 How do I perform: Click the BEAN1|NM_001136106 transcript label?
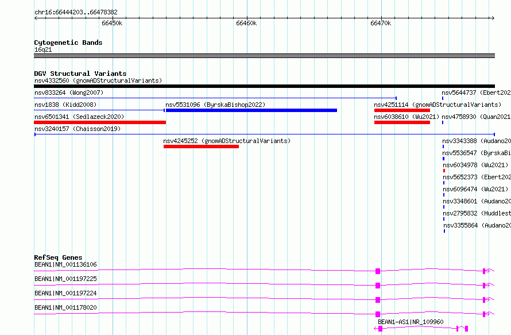(65, 264)
